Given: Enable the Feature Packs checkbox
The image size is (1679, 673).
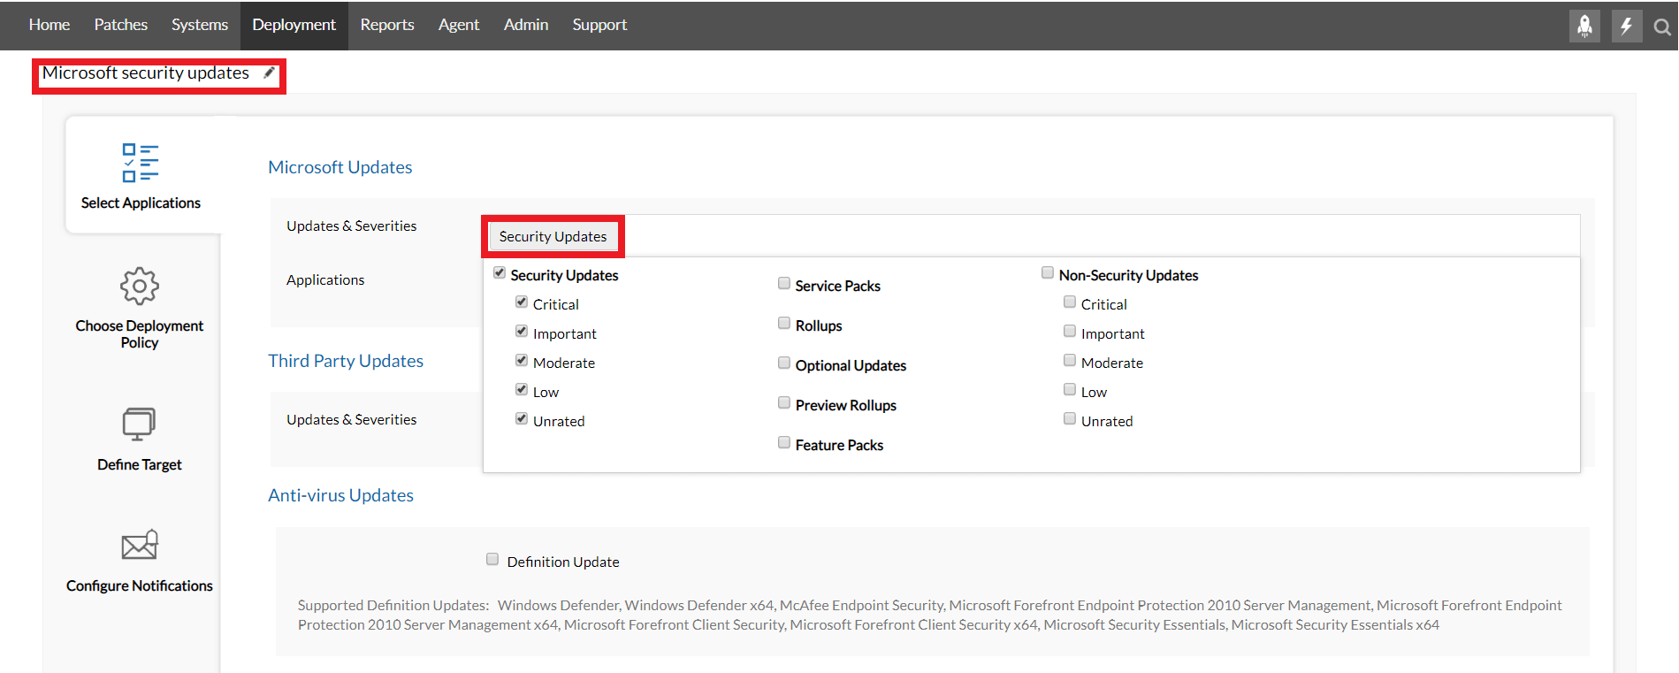Looking at the screenshot, I should click(x=784, y=443).
